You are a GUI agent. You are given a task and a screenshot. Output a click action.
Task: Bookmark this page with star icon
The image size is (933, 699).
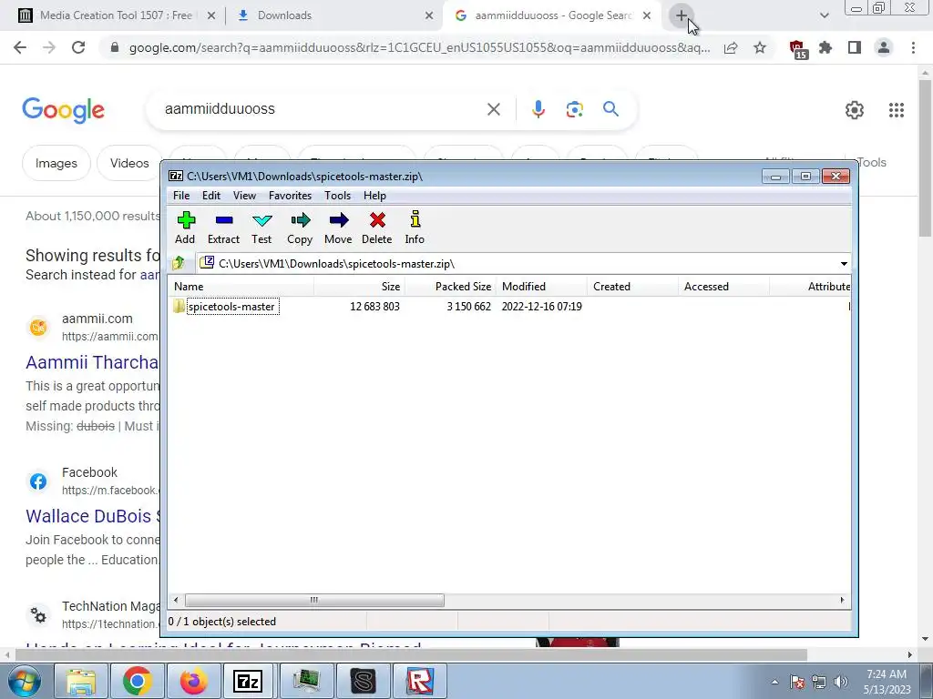760,47
